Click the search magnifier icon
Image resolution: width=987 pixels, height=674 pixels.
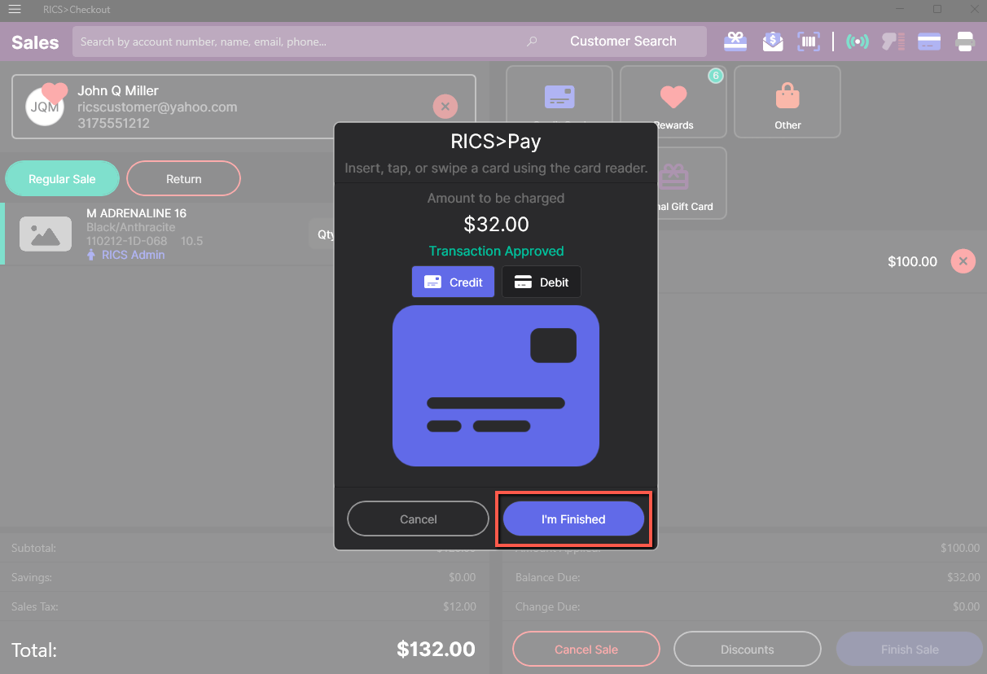point(532,42)
